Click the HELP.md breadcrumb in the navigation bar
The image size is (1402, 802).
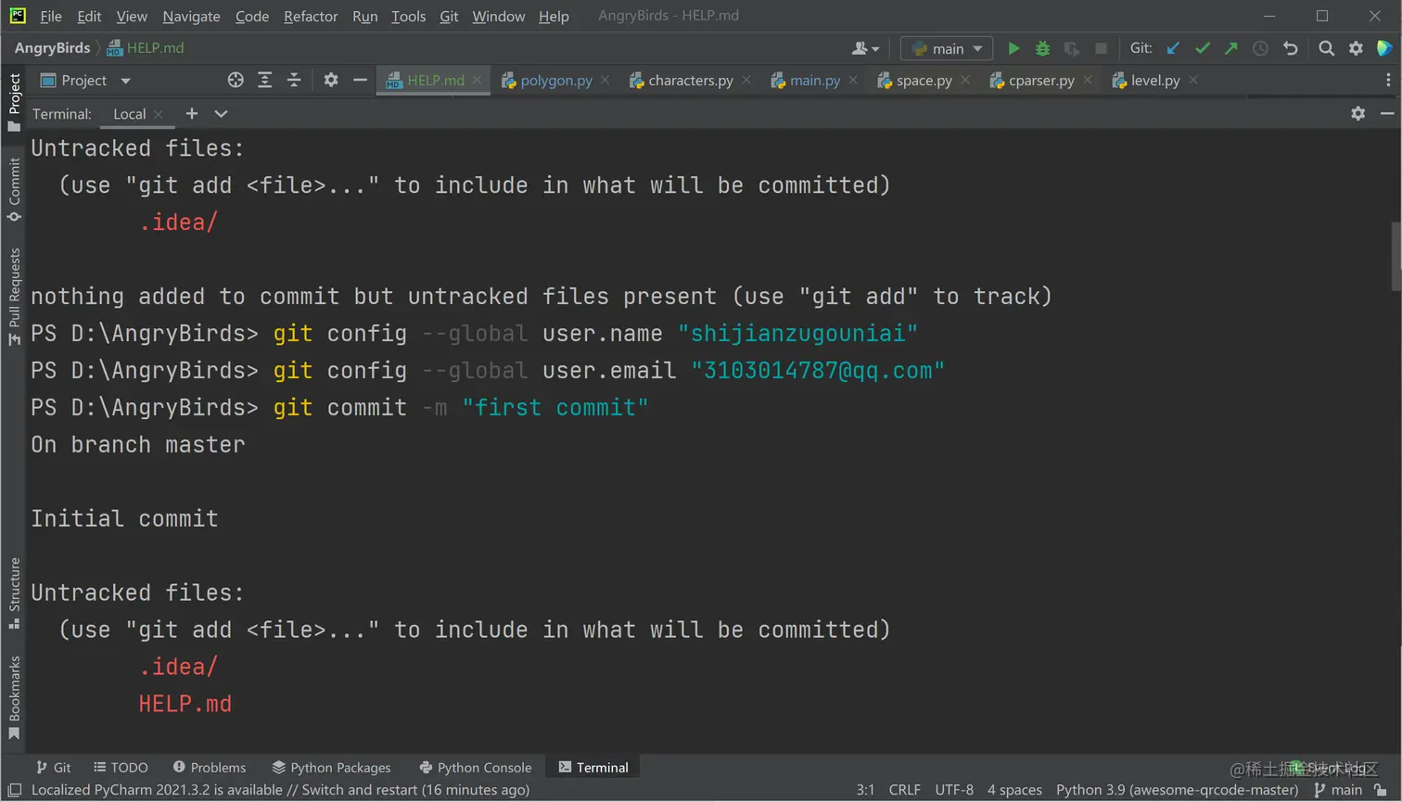point(146,48)
